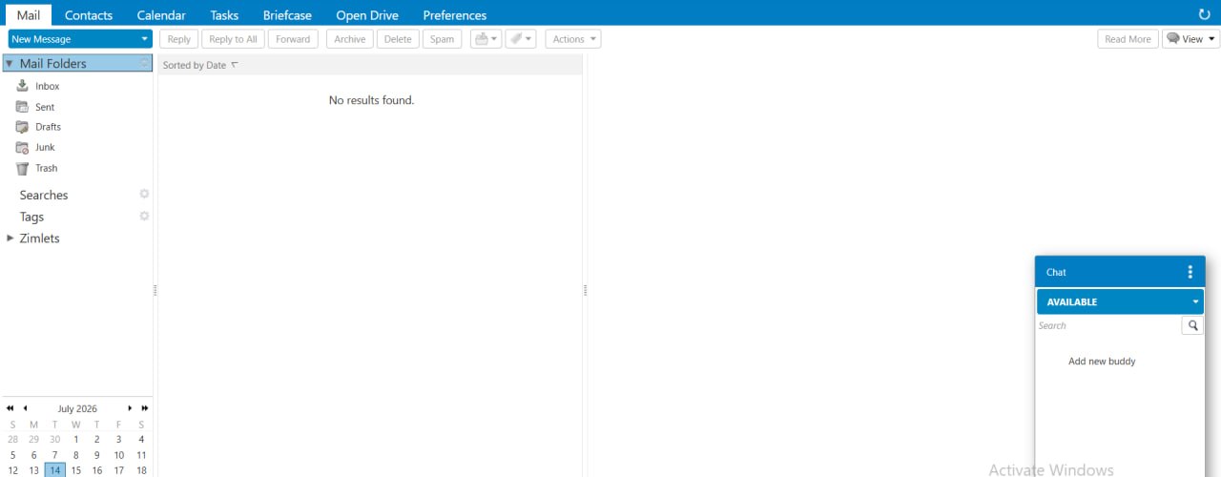Switch to the Contacts tab
This screenshot has height=477, width=1221.
(x=89, y=15)
